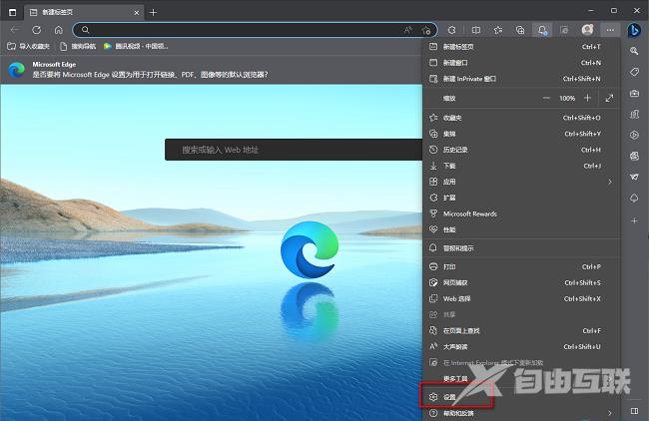Increase zoom with the plus button
The height and width of the screenshot is (421, 649).
(588, 98)
